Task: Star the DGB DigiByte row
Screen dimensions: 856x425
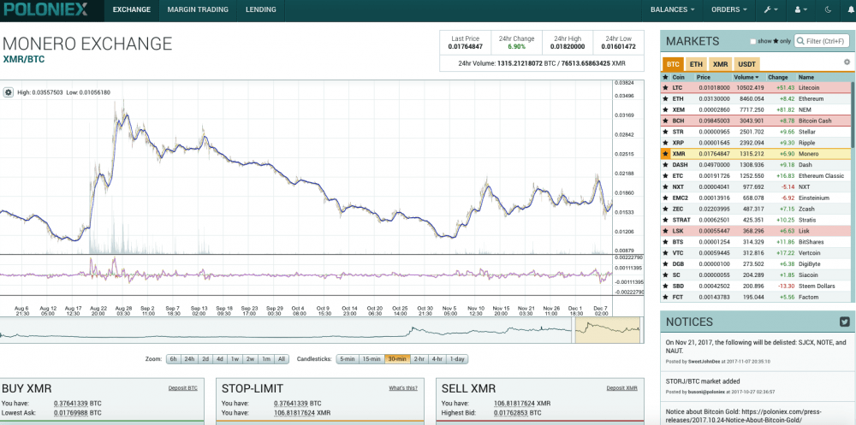Action: [665, 264]
